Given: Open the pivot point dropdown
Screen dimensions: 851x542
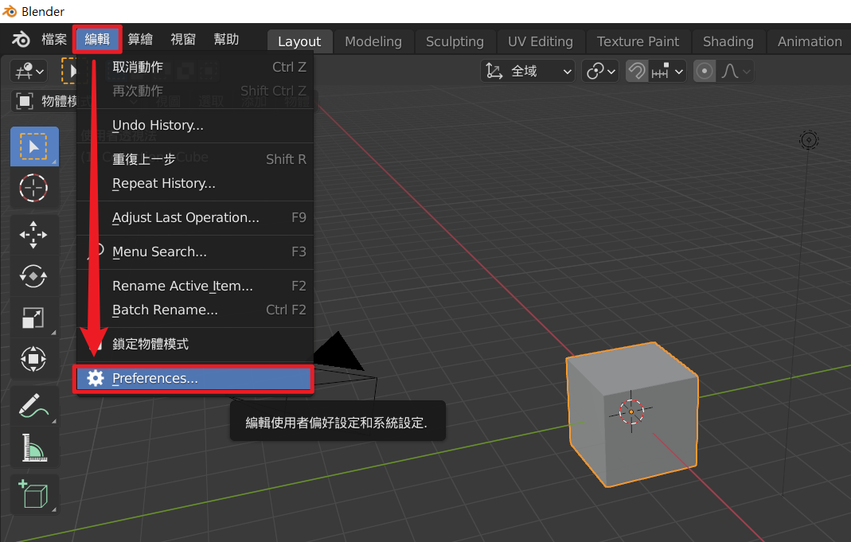Looking at the screenshot, I should (x=599, y=71).
